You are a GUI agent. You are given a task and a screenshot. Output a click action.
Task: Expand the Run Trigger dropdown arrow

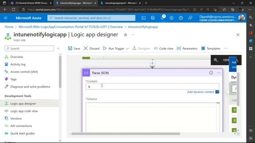pyautogui.click(x=127, y=48)
